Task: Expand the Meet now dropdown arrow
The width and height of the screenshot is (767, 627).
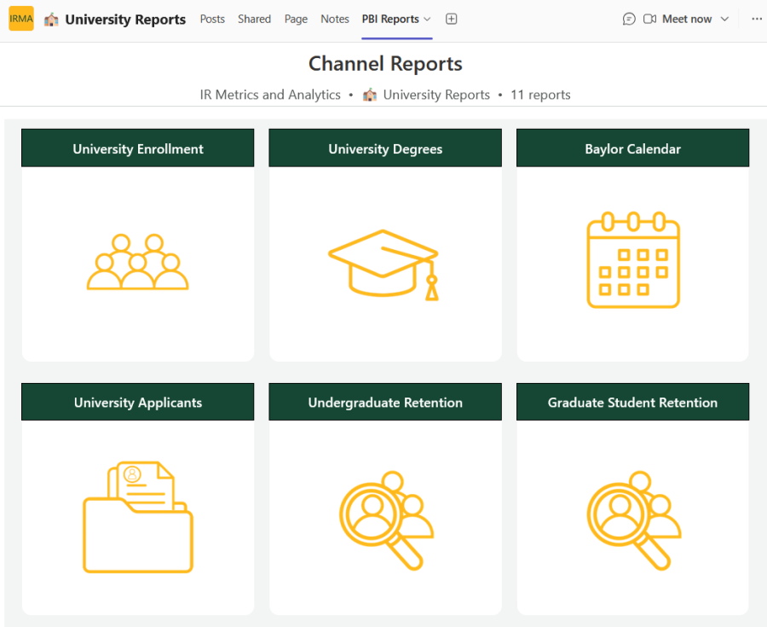Action: point(725,19)
